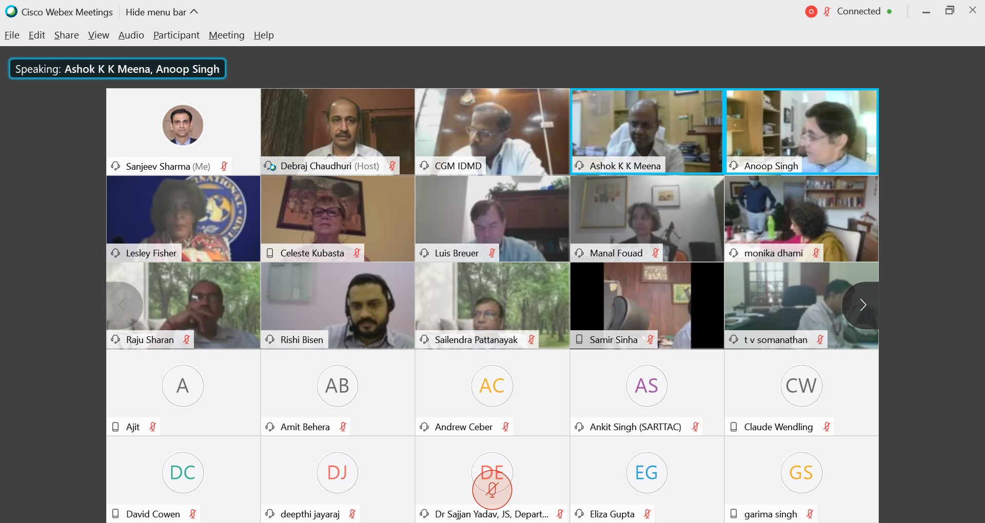Open the View menu
Viewport: 985px width, 523px height.
coord(98,35)
